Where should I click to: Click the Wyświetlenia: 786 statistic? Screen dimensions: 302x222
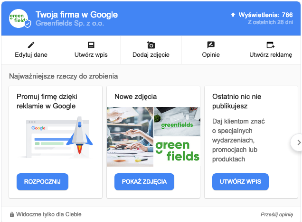265,15
